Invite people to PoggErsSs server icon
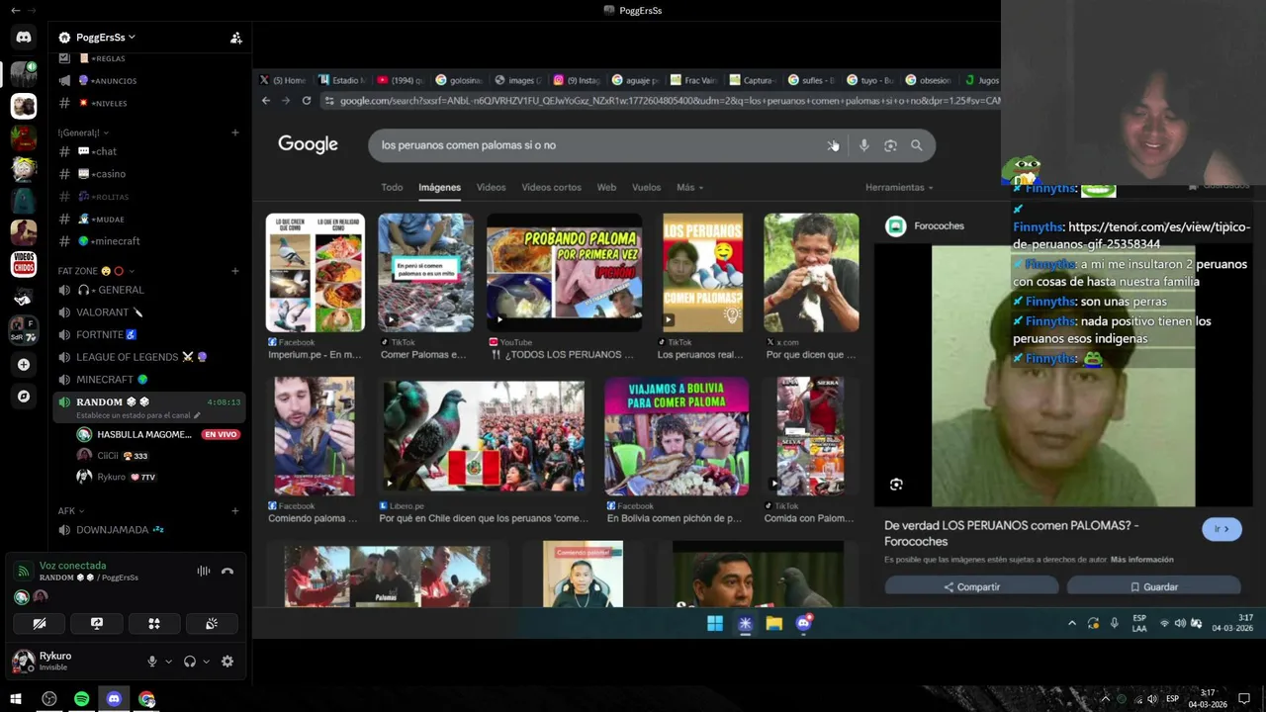The image size is (1266, 712). coord(235,38)
